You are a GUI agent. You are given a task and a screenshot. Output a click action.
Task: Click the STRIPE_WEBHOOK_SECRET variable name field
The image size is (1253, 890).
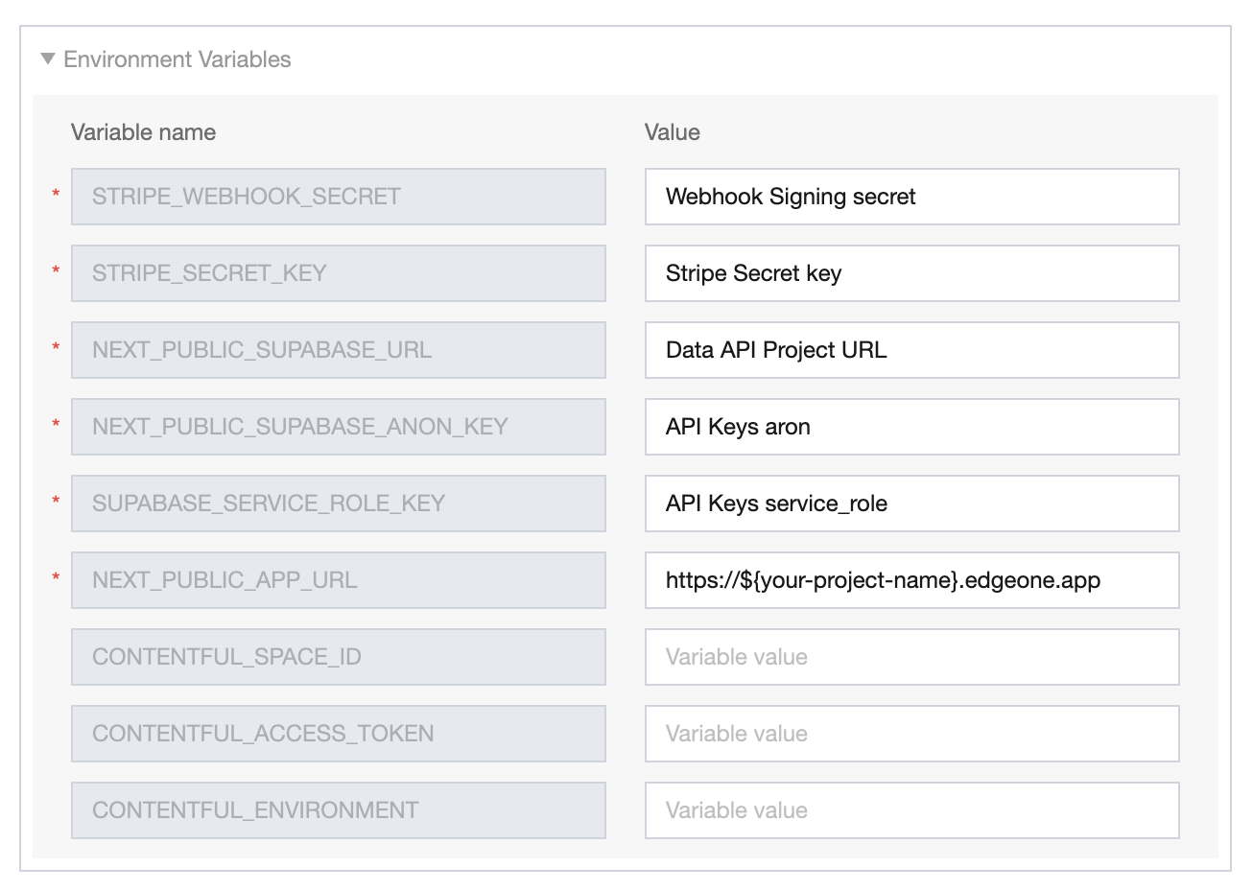[338, 197]
